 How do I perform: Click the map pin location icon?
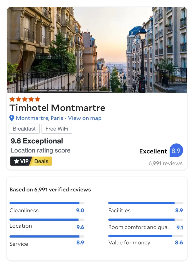coord(12,118)
